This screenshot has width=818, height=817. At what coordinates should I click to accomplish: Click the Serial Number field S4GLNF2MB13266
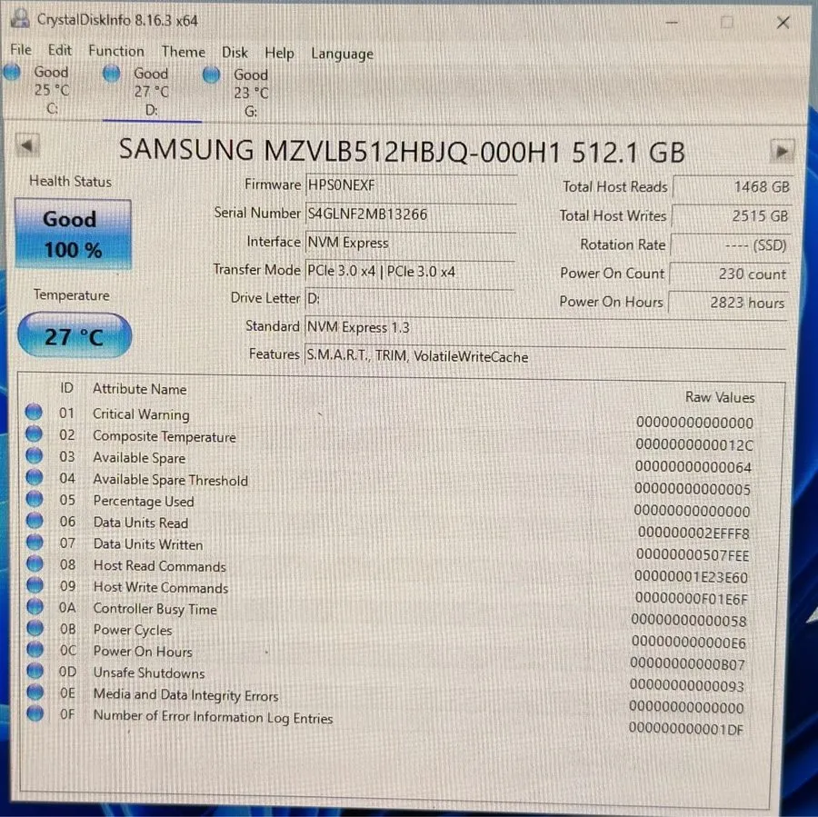coord(411,214)
